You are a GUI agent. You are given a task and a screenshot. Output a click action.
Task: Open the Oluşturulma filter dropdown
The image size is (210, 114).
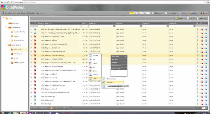114,26
